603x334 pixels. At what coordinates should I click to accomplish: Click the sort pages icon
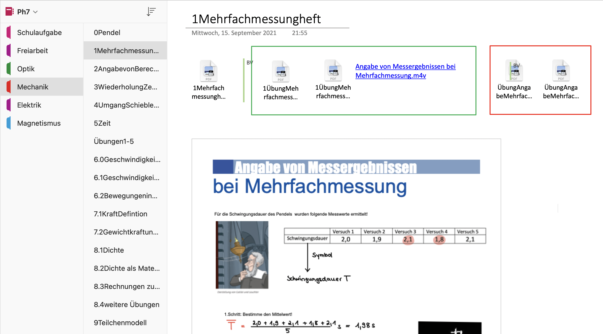(x=151, y=12)
